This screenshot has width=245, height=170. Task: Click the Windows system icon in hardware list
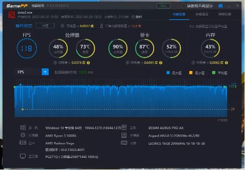pos(23,127)
